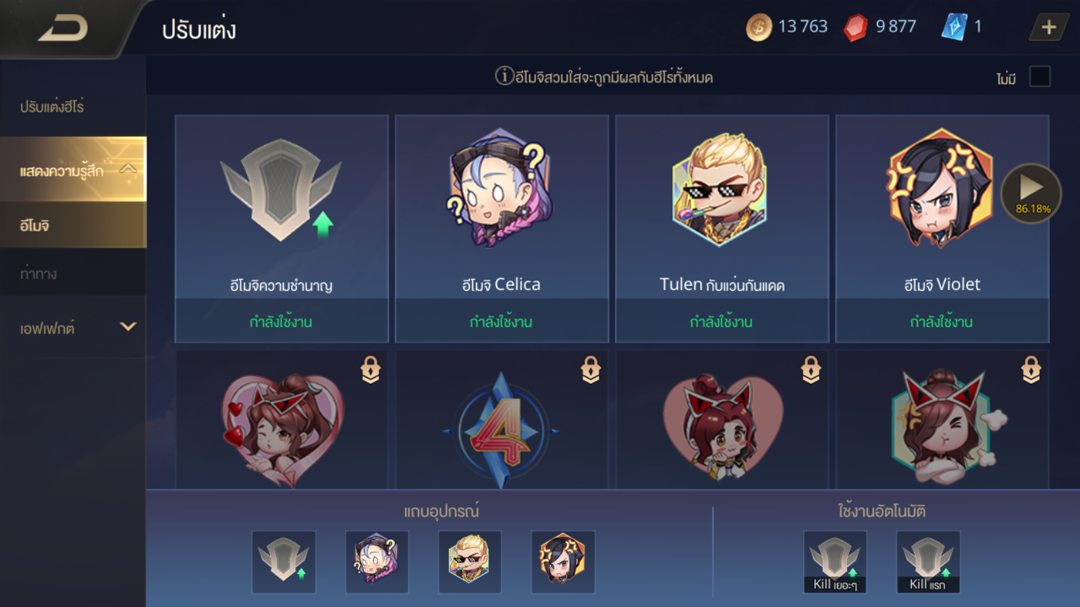Tap the blue ticket currency icon
This screenshot has height=607, width=1080.
pyautogui.click(x=954, y=27)
